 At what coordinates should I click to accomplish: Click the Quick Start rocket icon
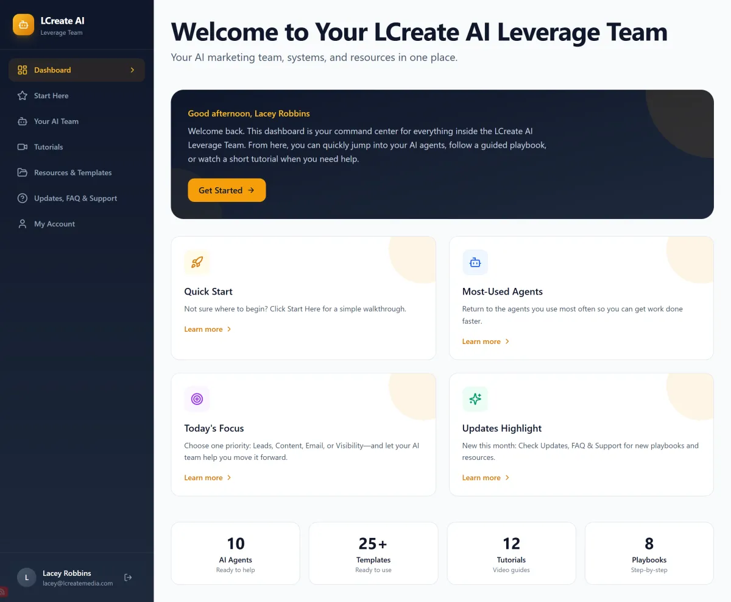(x=197, y=262)
